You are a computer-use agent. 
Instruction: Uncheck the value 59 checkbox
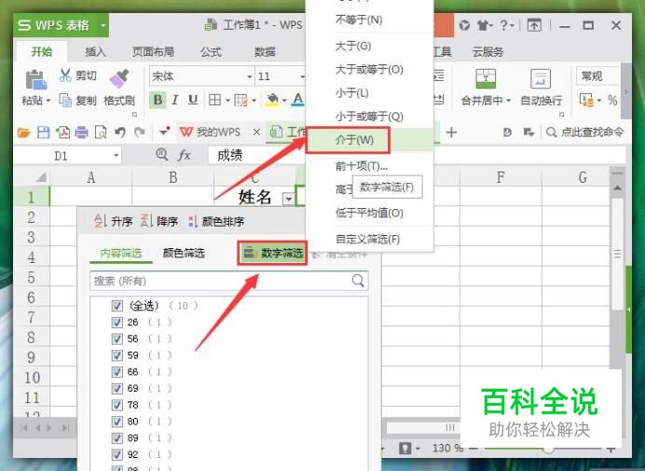point(117,355)
